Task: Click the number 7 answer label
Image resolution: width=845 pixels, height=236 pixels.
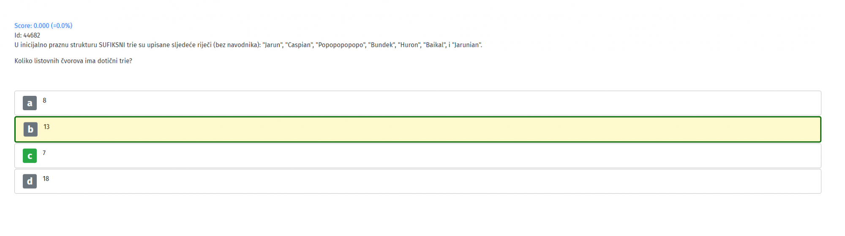Action: (x=44, y=153)
